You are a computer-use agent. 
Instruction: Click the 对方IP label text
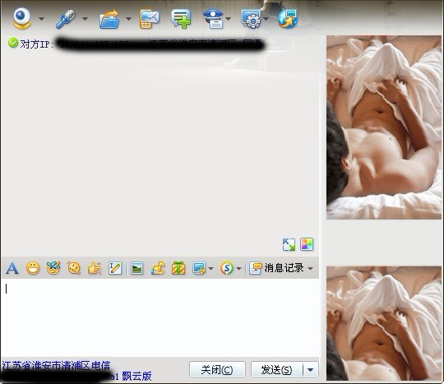[x=36, y=44]
